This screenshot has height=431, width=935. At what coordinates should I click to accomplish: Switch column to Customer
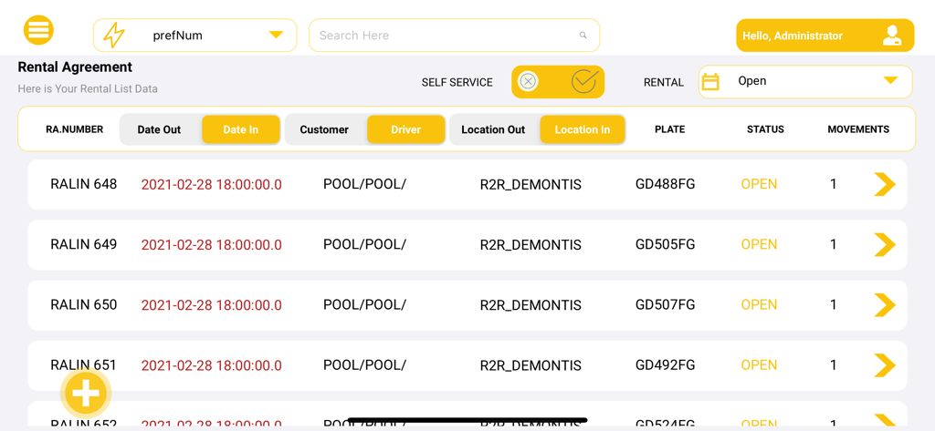324,129
